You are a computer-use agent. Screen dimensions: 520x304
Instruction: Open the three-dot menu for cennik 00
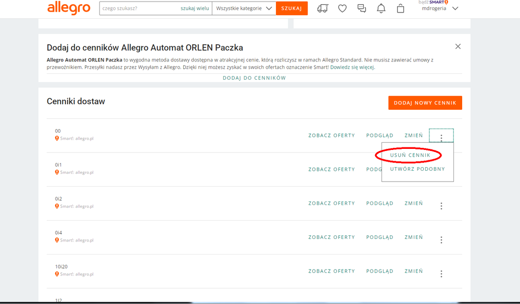(441, 135)
